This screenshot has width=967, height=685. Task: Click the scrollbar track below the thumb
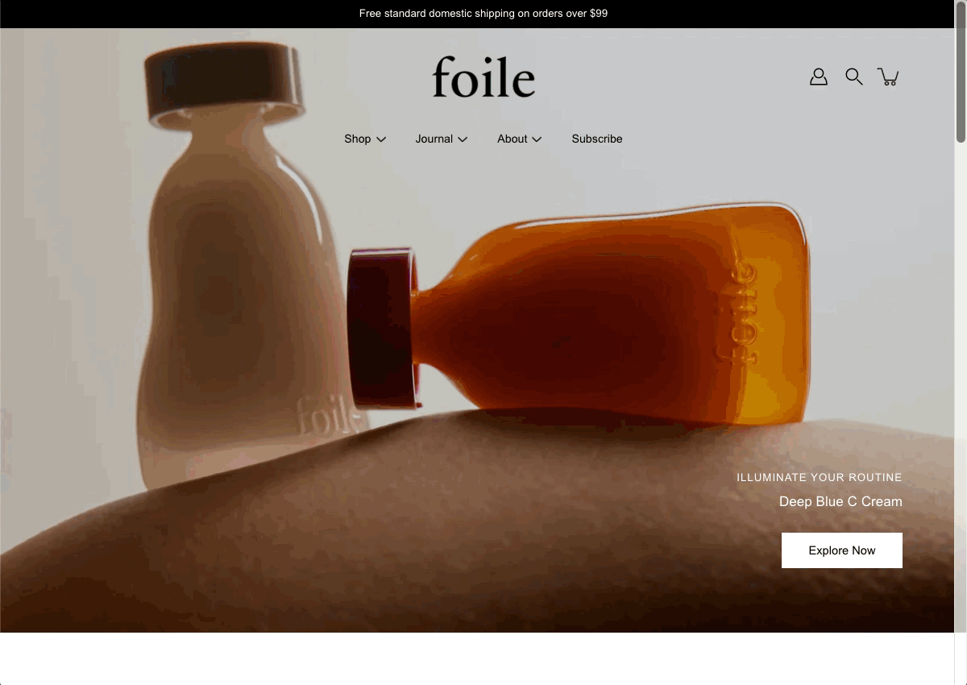point(961,411)
